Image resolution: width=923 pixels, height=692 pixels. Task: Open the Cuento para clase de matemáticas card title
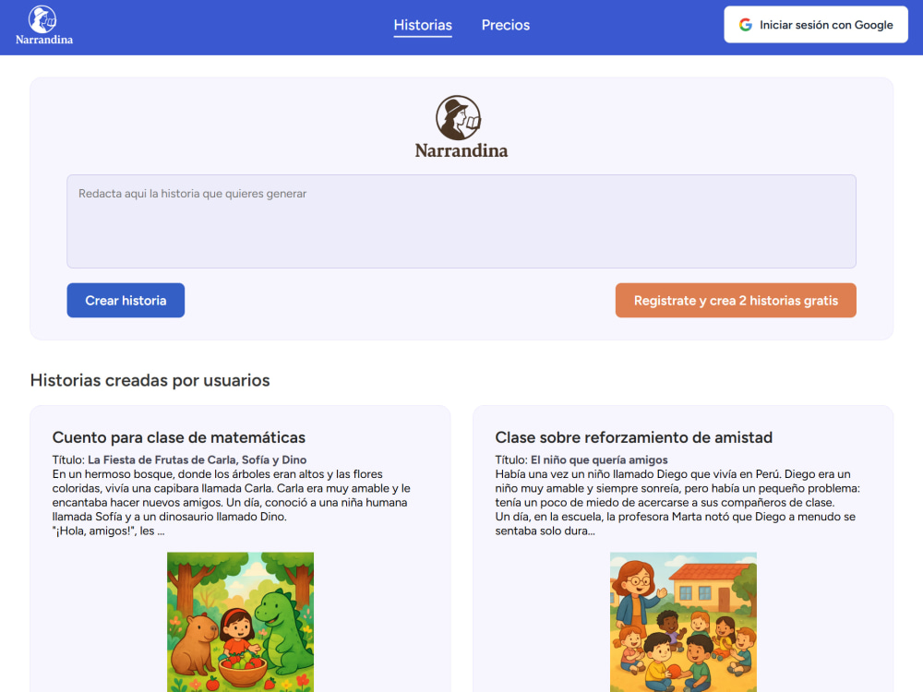coord(179,437)
